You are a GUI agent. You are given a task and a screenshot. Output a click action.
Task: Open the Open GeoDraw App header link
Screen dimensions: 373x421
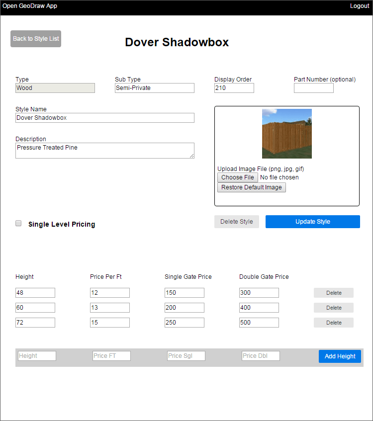[x=30, y=6]
